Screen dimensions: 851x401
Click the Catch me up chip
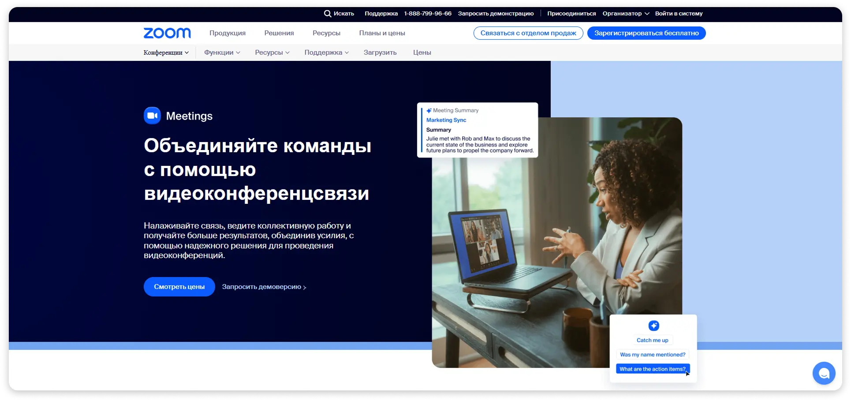point(652,340)
